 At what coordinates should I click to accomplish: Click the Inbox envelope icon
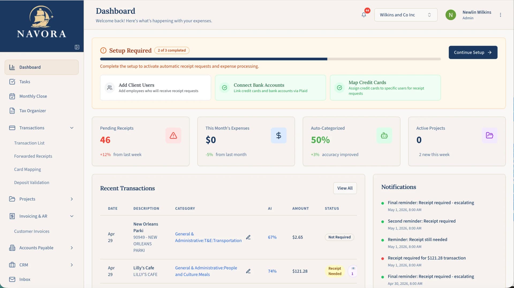coord(12,279)
